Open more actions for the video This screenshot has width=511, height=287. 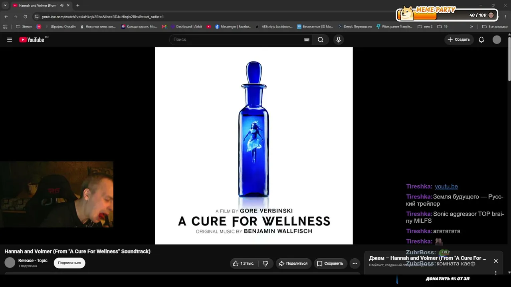coord(355,263)
